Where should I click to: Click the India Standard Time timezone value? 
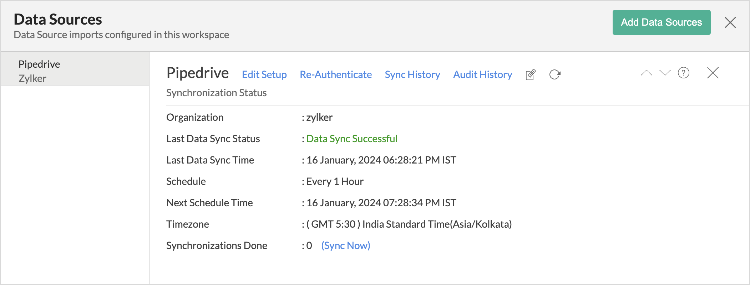coord(409,224)
